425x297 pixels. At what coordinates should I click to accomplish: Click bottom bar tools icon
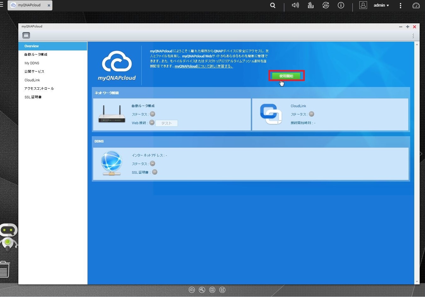click(x=202, y=290)
